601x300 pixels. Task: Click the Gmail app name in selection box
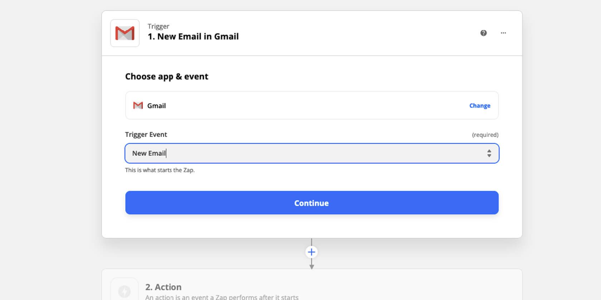click(x=157, y=106)
